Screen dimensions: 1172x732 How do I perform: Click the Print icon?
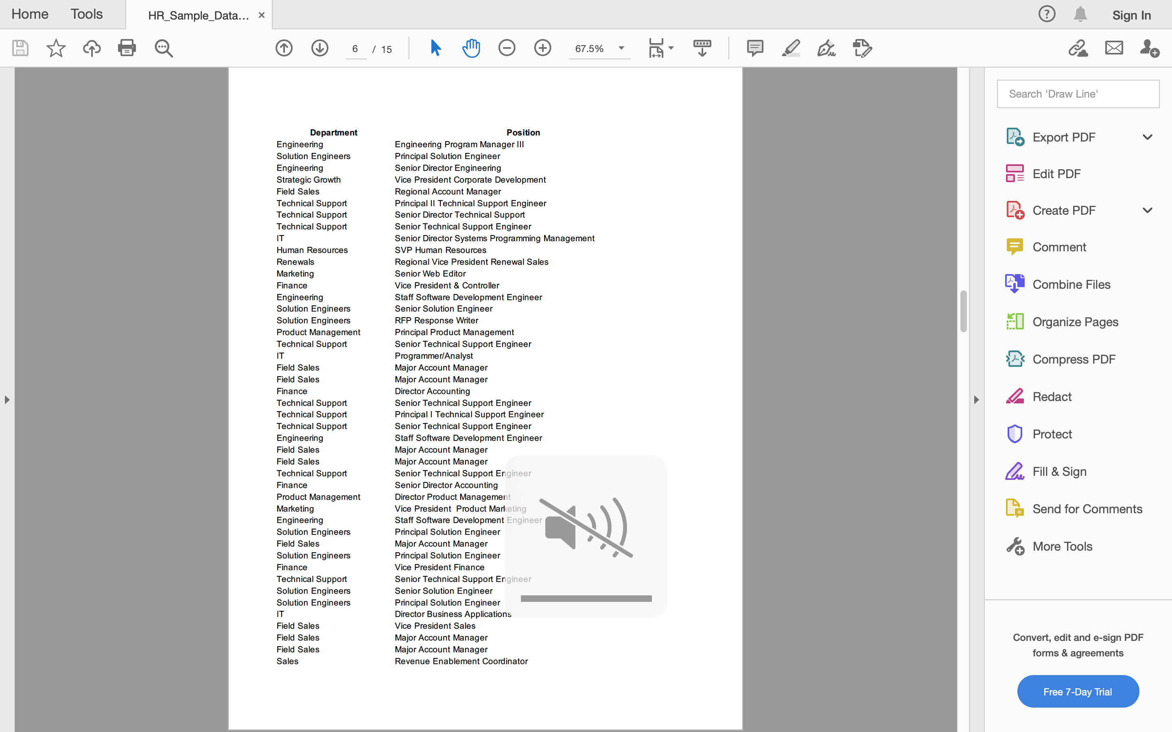point(127,48)
